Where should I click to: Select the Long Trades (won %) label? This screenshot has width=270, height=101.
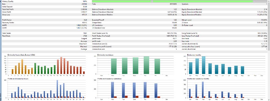pos(190,33)
